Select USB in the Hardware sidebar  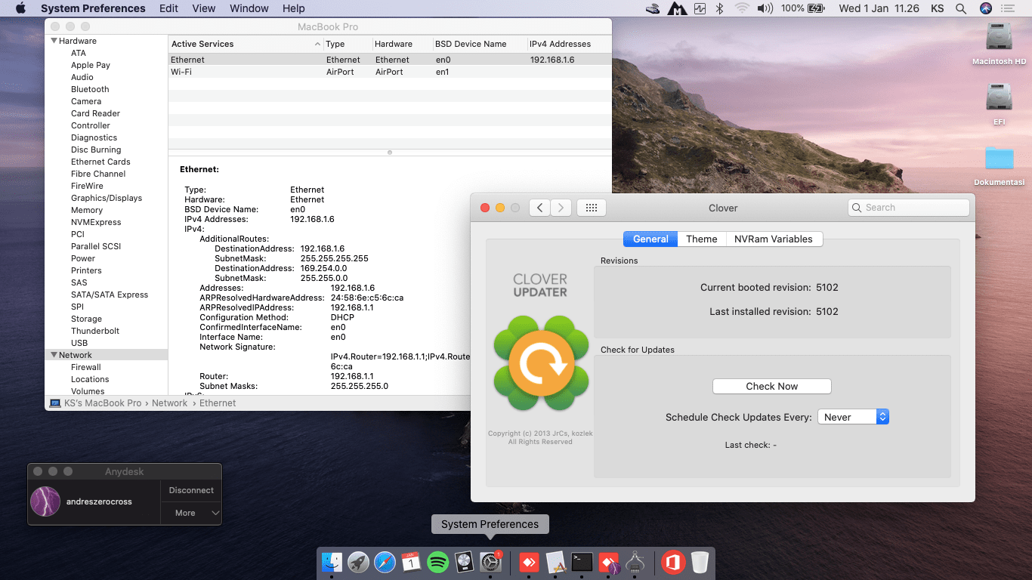click(x=79, y=343)
